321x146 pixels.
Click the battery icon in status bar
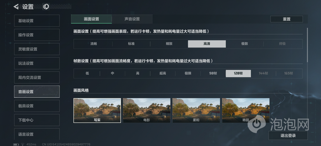click(16, 144)
